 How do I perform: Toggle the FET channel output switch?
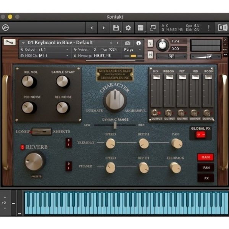[x=181, y=113]
